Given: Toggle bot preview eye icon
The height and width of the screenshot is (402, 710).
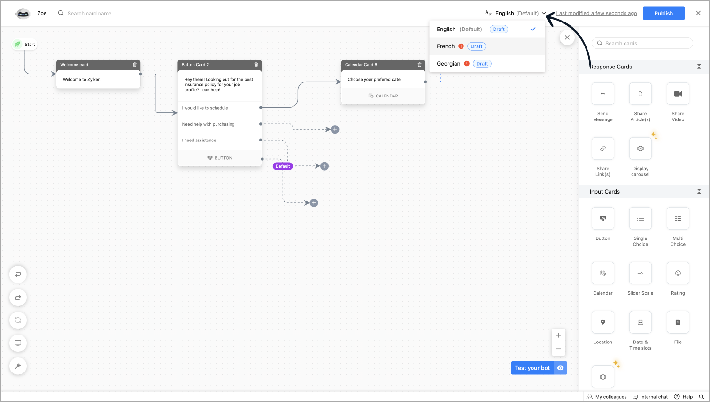Looking at the screenshot, I should click(x=560, y=368).
